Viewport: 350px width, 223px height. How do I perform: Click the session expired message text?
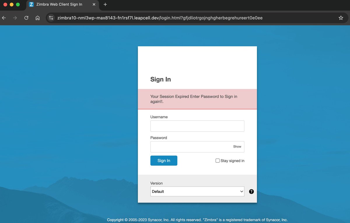[194, 99]
